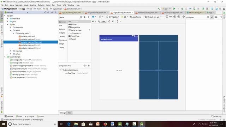This screenshot has height=127, width=226.
Task: Click Search Everywhere magnifier in main toolbar
Action: pos(220,9)
